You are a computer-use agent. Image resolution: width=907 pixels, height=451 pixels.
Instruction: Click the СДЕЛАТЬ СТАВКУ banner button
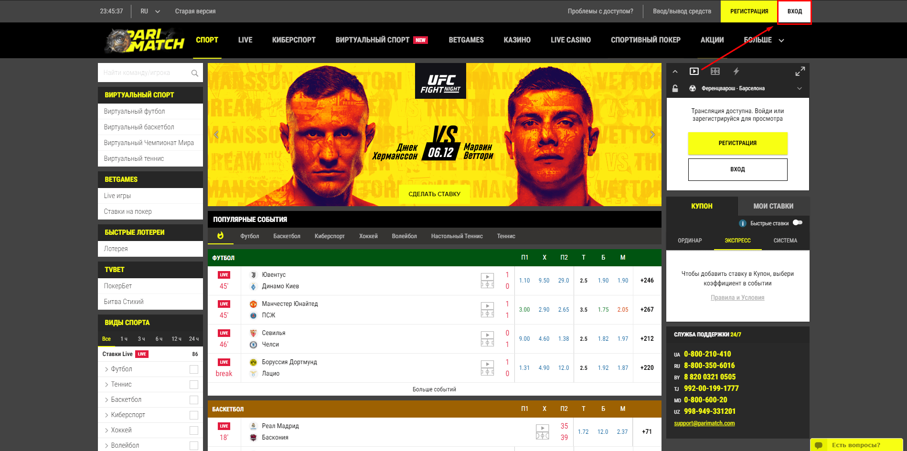434,194
